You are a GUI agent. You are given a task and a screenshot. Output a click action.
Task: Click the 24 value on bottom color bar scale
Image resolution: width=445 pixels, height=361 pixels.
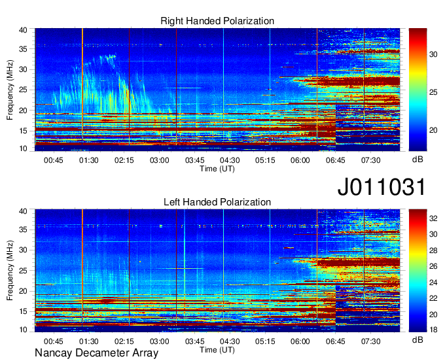[x=433, y=283]
